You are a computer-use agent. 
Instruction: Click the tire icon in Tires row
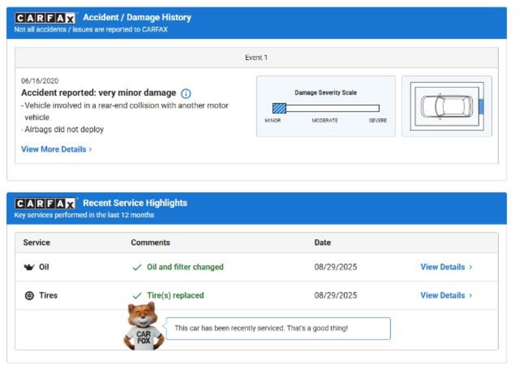point(29,295)
